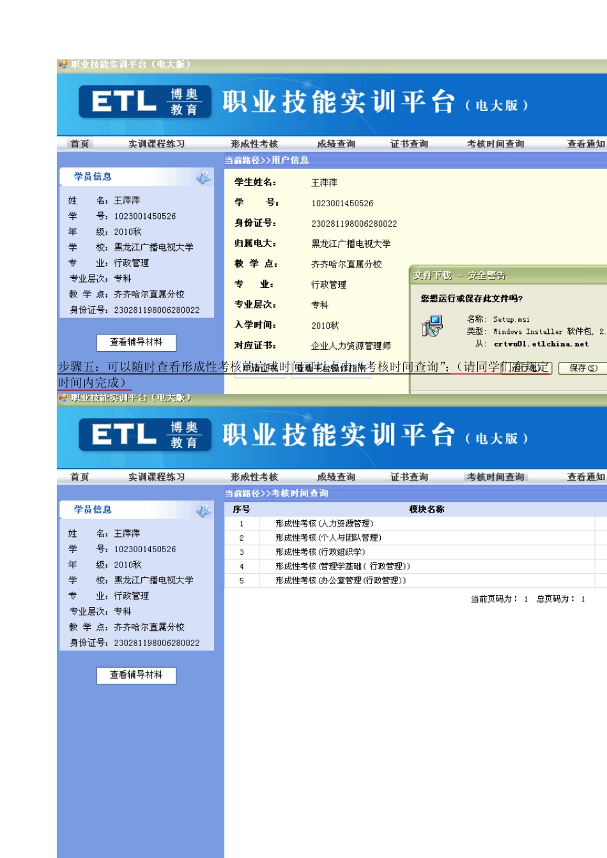This screenshot has height=858, width=607.
Task: Open 考核时间查询 in the 用户信息 page window
Action: (x=495, y=144)
